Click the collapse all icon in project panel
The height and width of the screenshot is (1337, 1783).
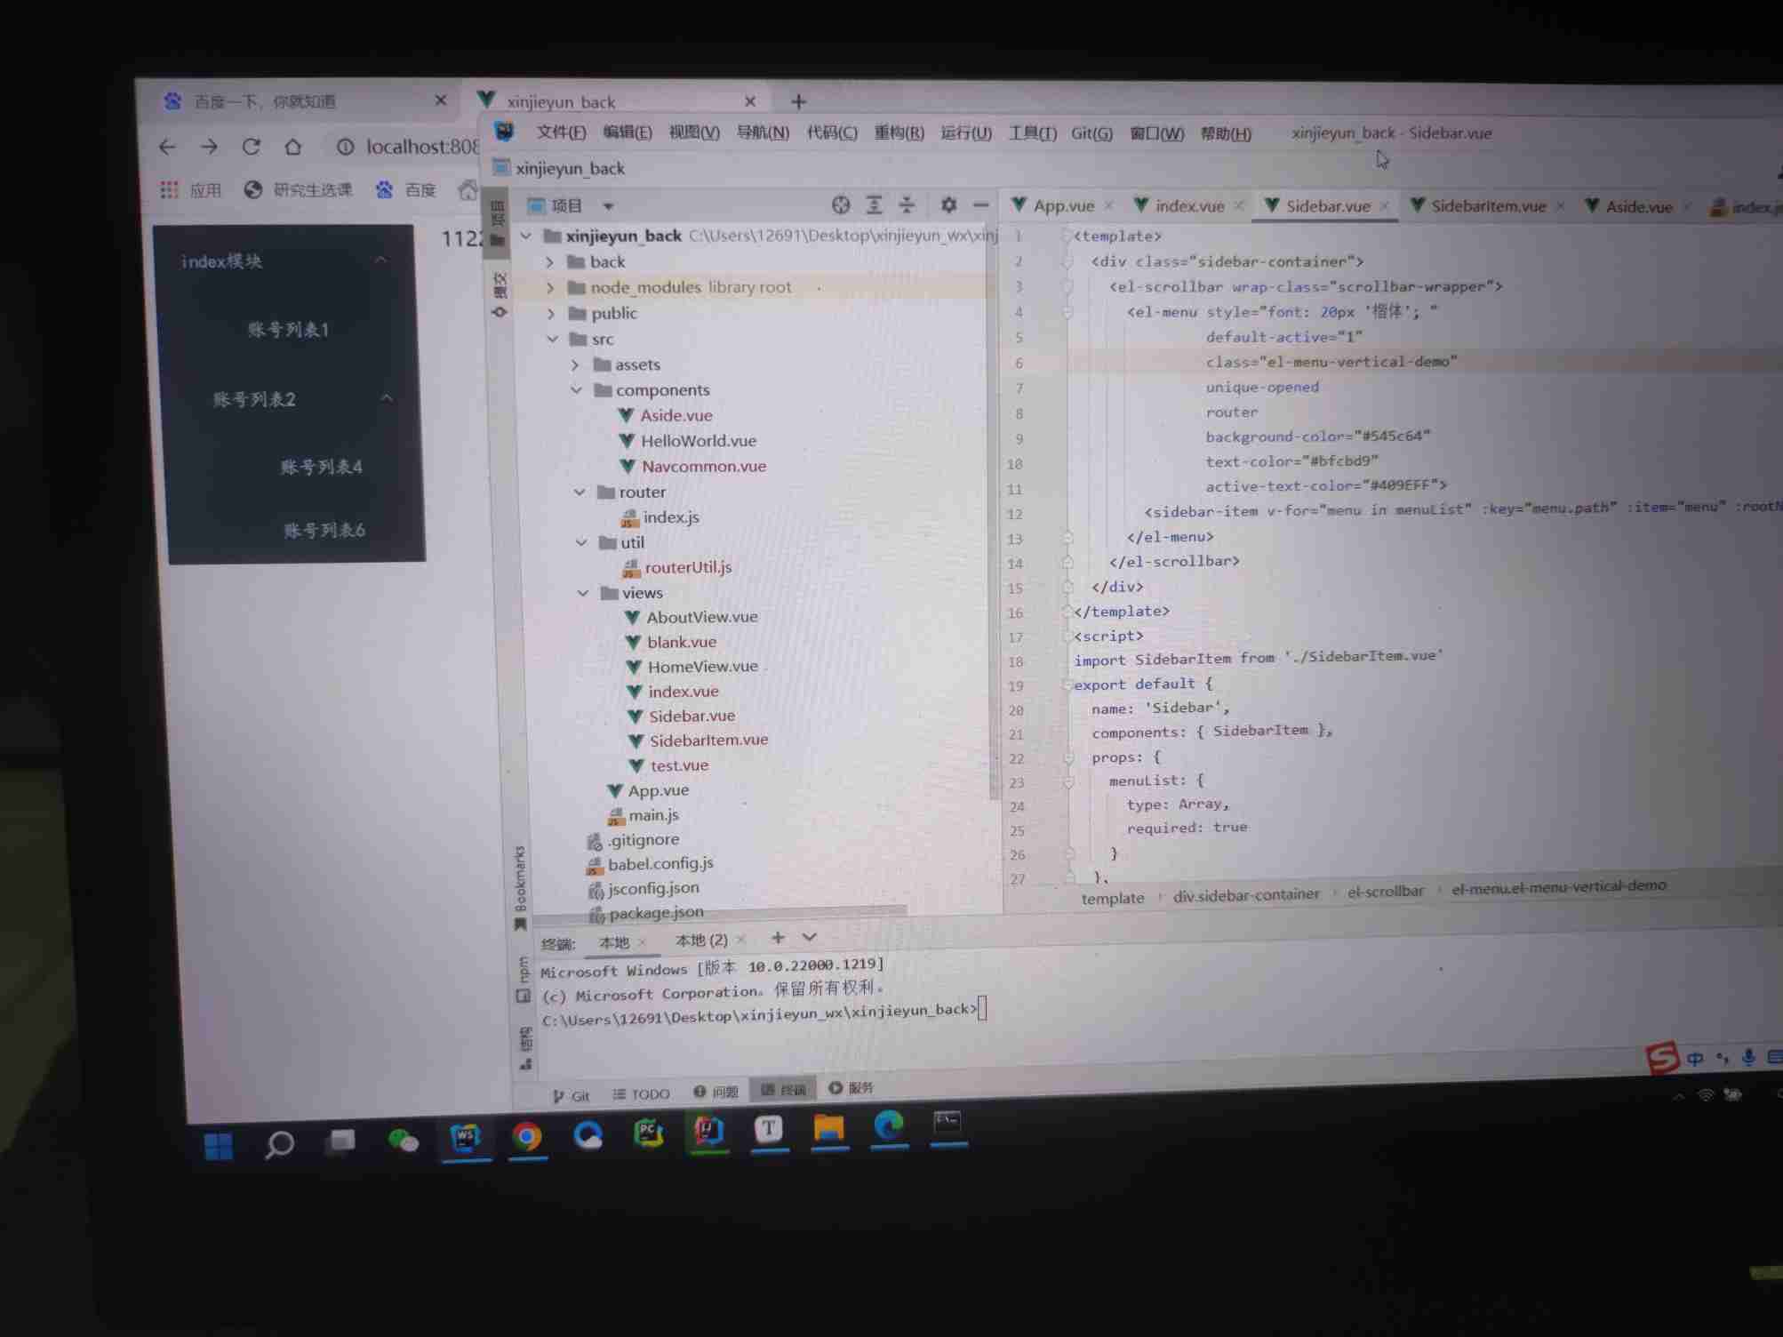coord(907,205)
